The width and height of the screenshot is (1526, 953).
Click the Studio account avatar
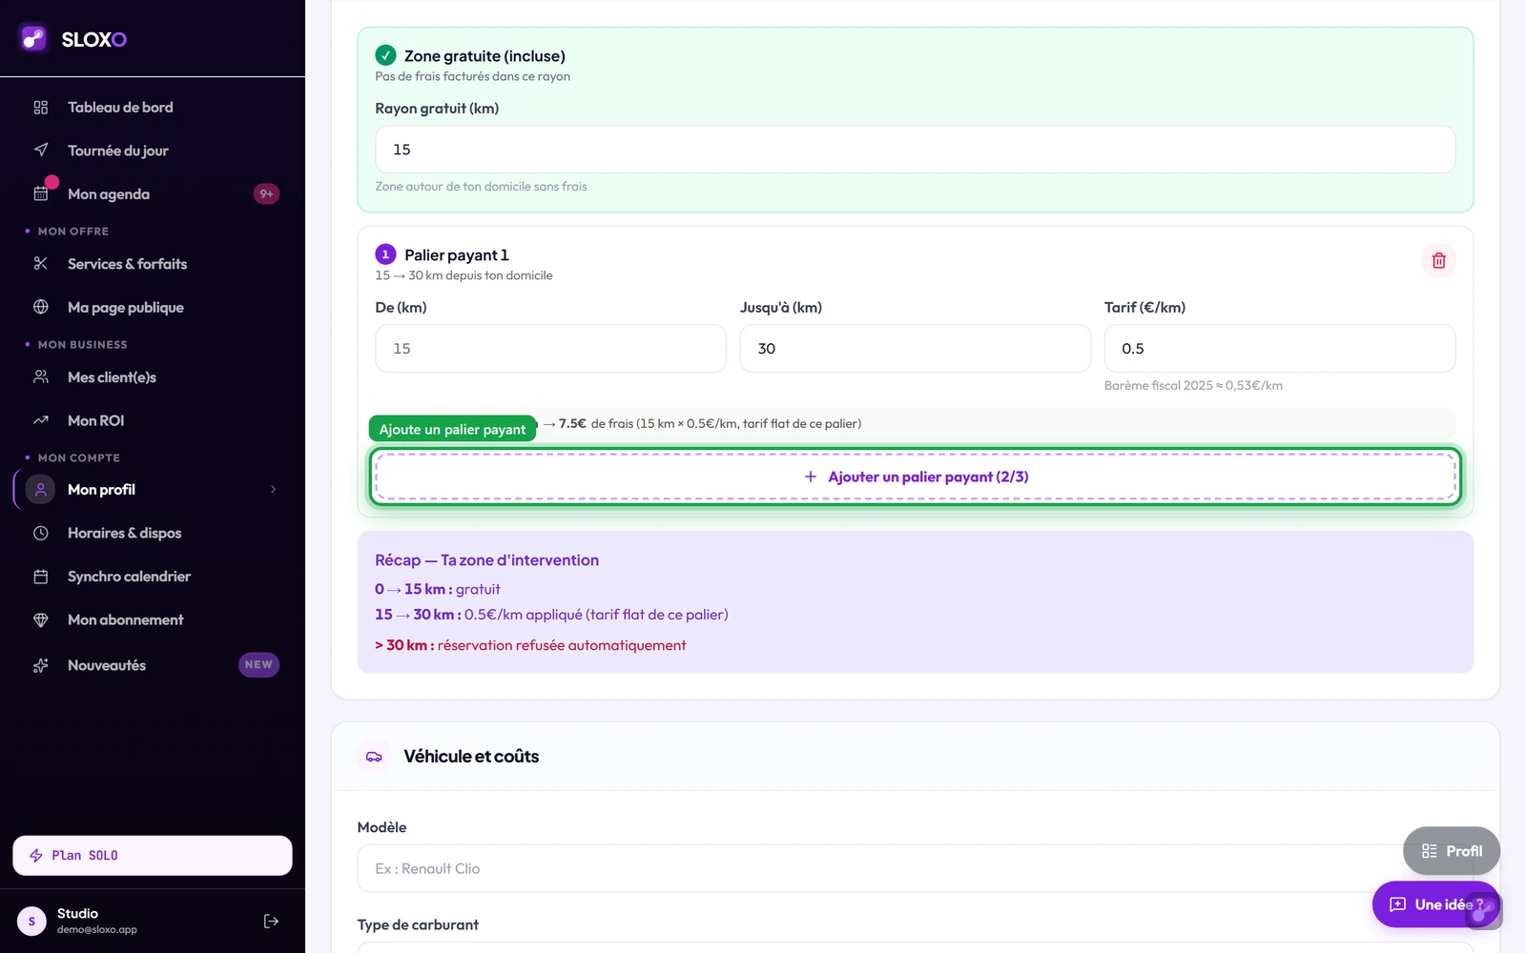(31, 921)
